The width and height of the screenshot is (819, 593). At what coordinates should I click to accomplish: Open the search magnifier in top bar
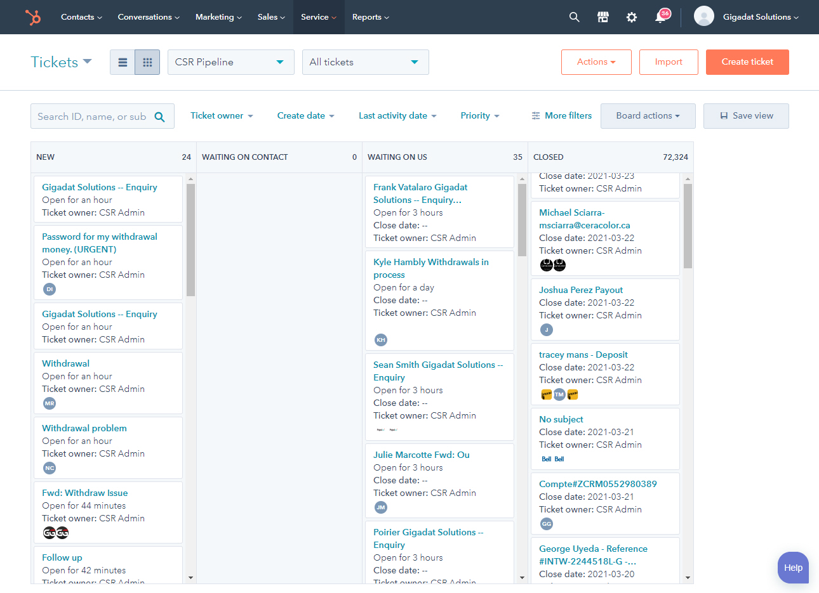click(574, 17)
